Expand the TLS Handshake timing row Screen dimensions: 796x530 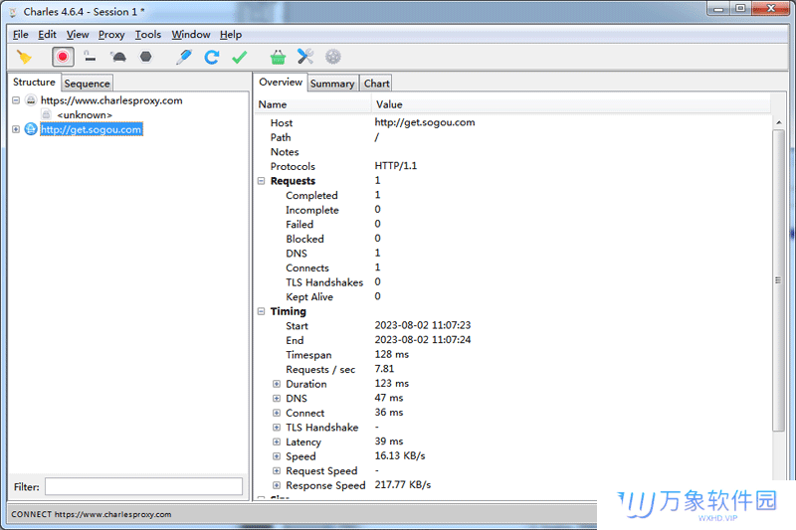277,428
